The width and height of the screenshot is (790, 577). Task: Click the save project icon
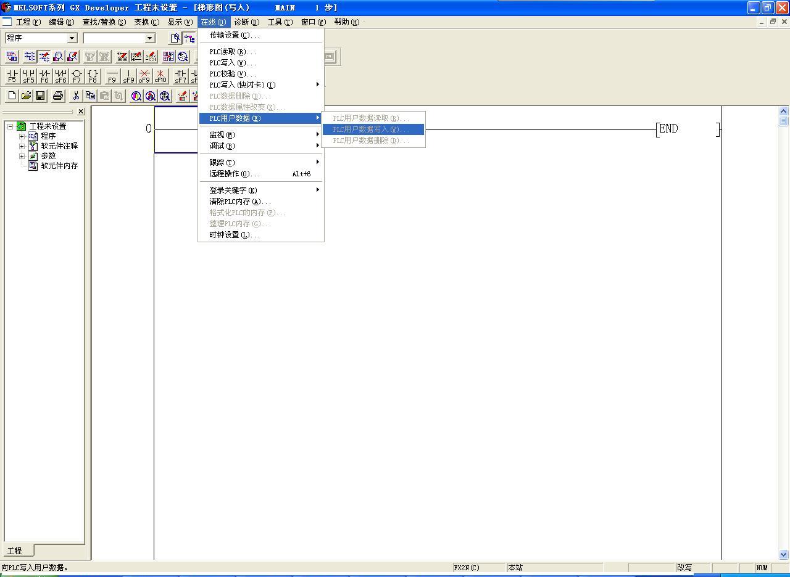click(x=40, y=96)
